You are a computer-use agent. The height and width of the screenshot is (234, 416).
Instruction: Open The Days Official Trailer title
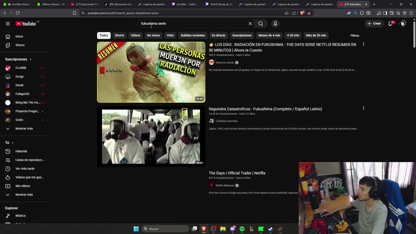point(237,173)
